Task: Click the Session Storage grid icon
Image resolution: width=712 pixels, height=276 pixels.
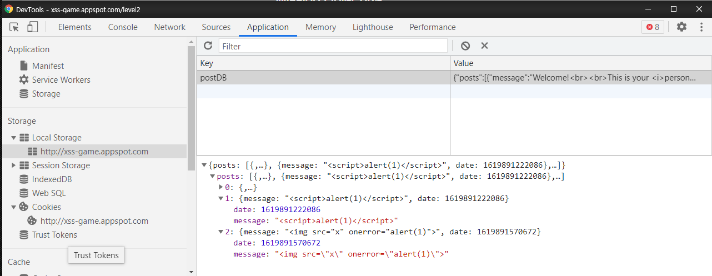Action: (24, 165)
